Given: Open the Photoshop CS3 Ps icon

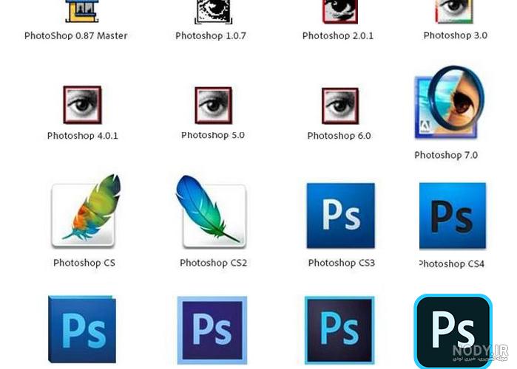Looking at the screenshot, I should (x=341, y=215).
